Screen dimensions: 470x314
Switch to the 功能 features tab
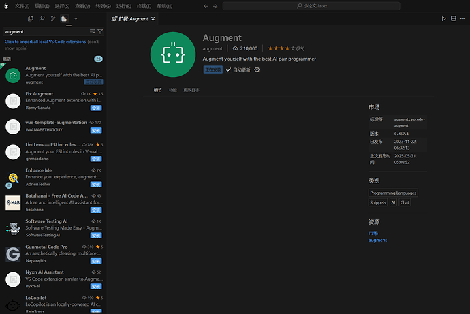[172, 90]
